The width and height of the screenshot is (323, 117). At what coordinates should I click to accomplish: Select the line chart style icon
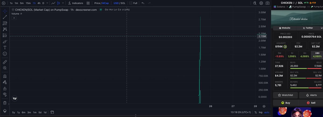(53, 3)
